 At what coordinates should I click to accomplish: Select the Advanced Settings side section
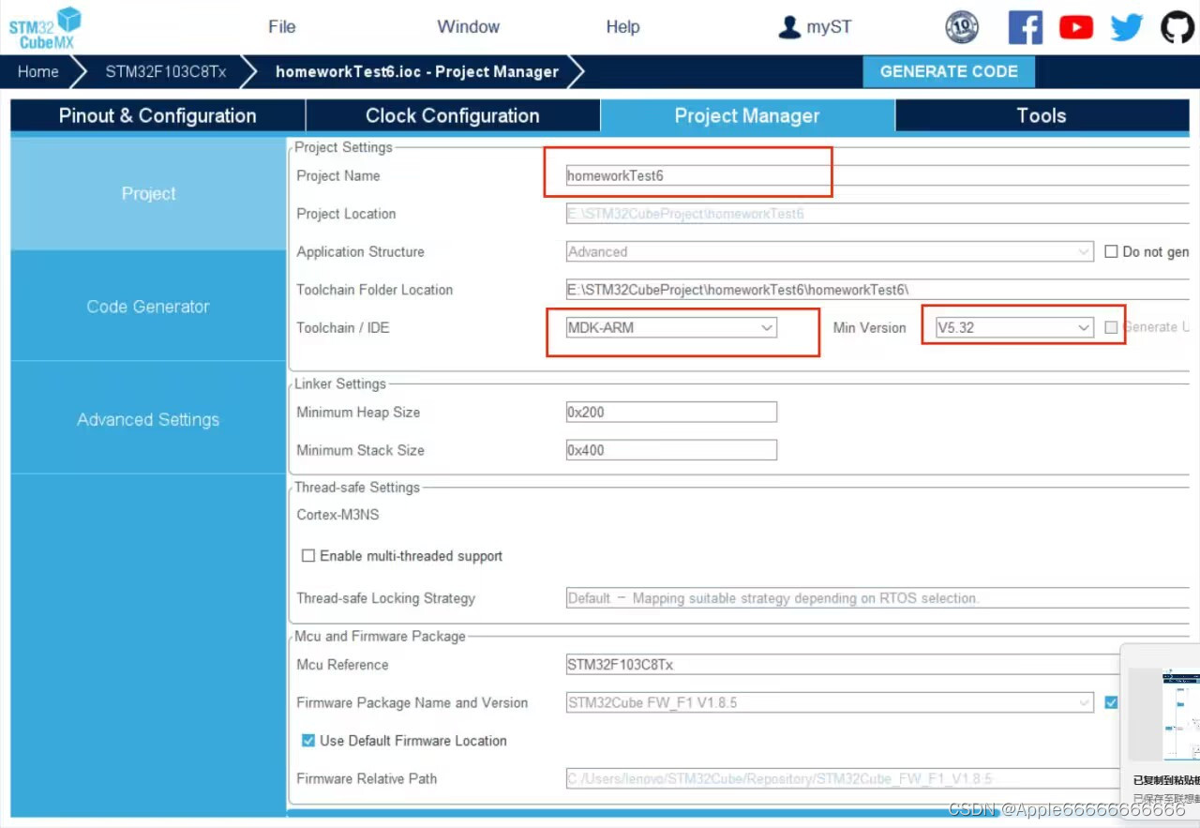point(148,419)
